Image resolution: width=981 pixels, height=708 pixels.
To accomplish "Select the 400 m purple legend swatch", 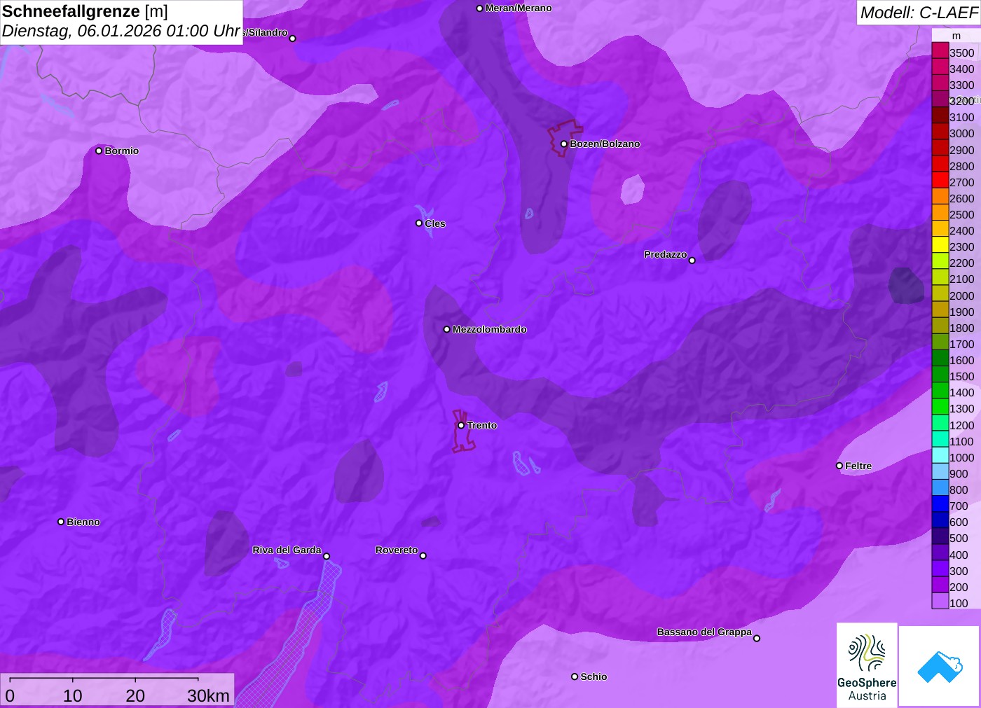I will tap(940, 553).
